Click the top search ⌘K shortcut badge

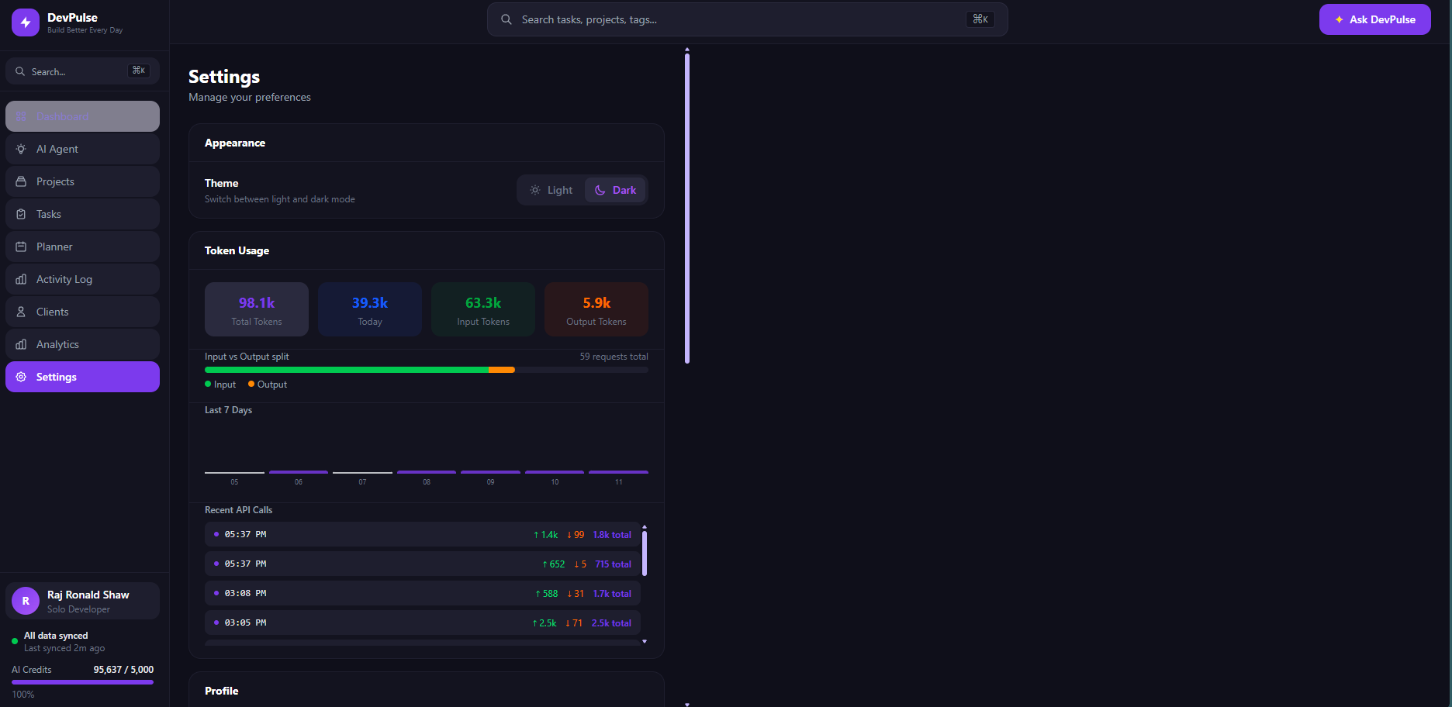(x=980, y=19)
